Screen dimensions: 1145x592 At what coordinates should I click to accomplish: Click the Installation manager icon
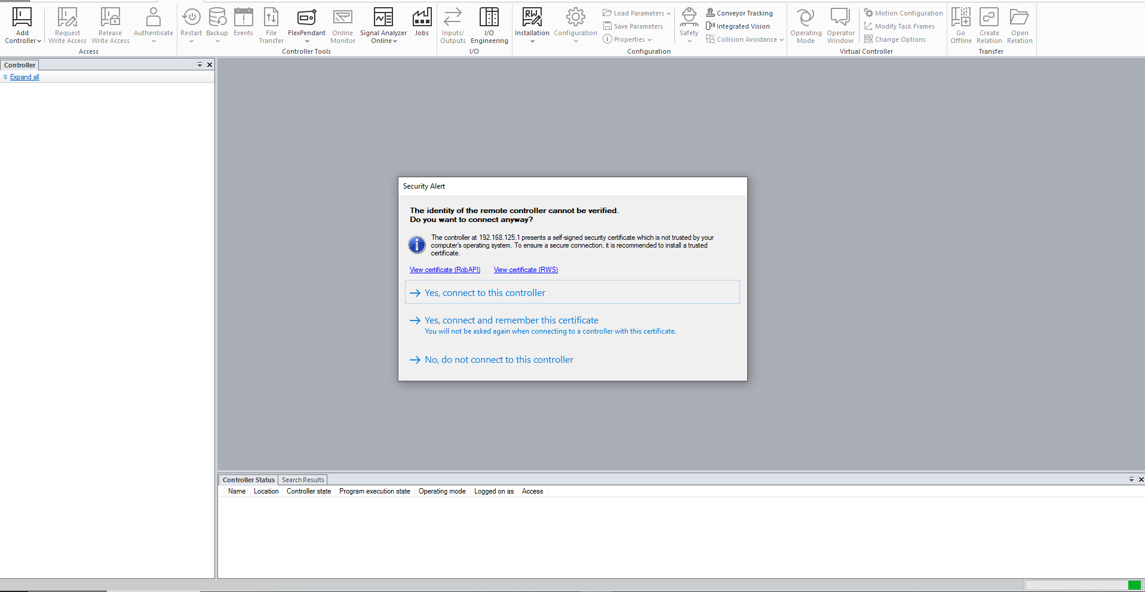pos(532,17)
